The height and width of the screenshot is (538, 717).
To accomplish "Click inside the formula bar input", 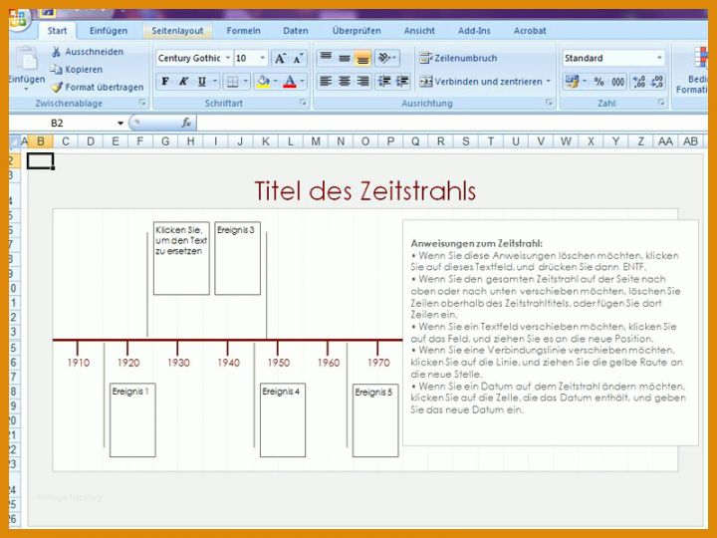I will tap(452, 123).
